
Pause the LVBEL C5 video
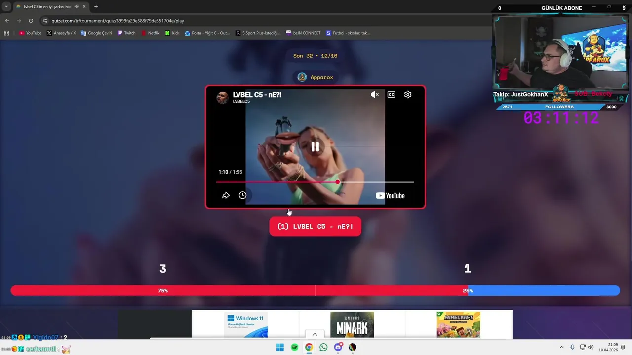(x=315, y=147)
